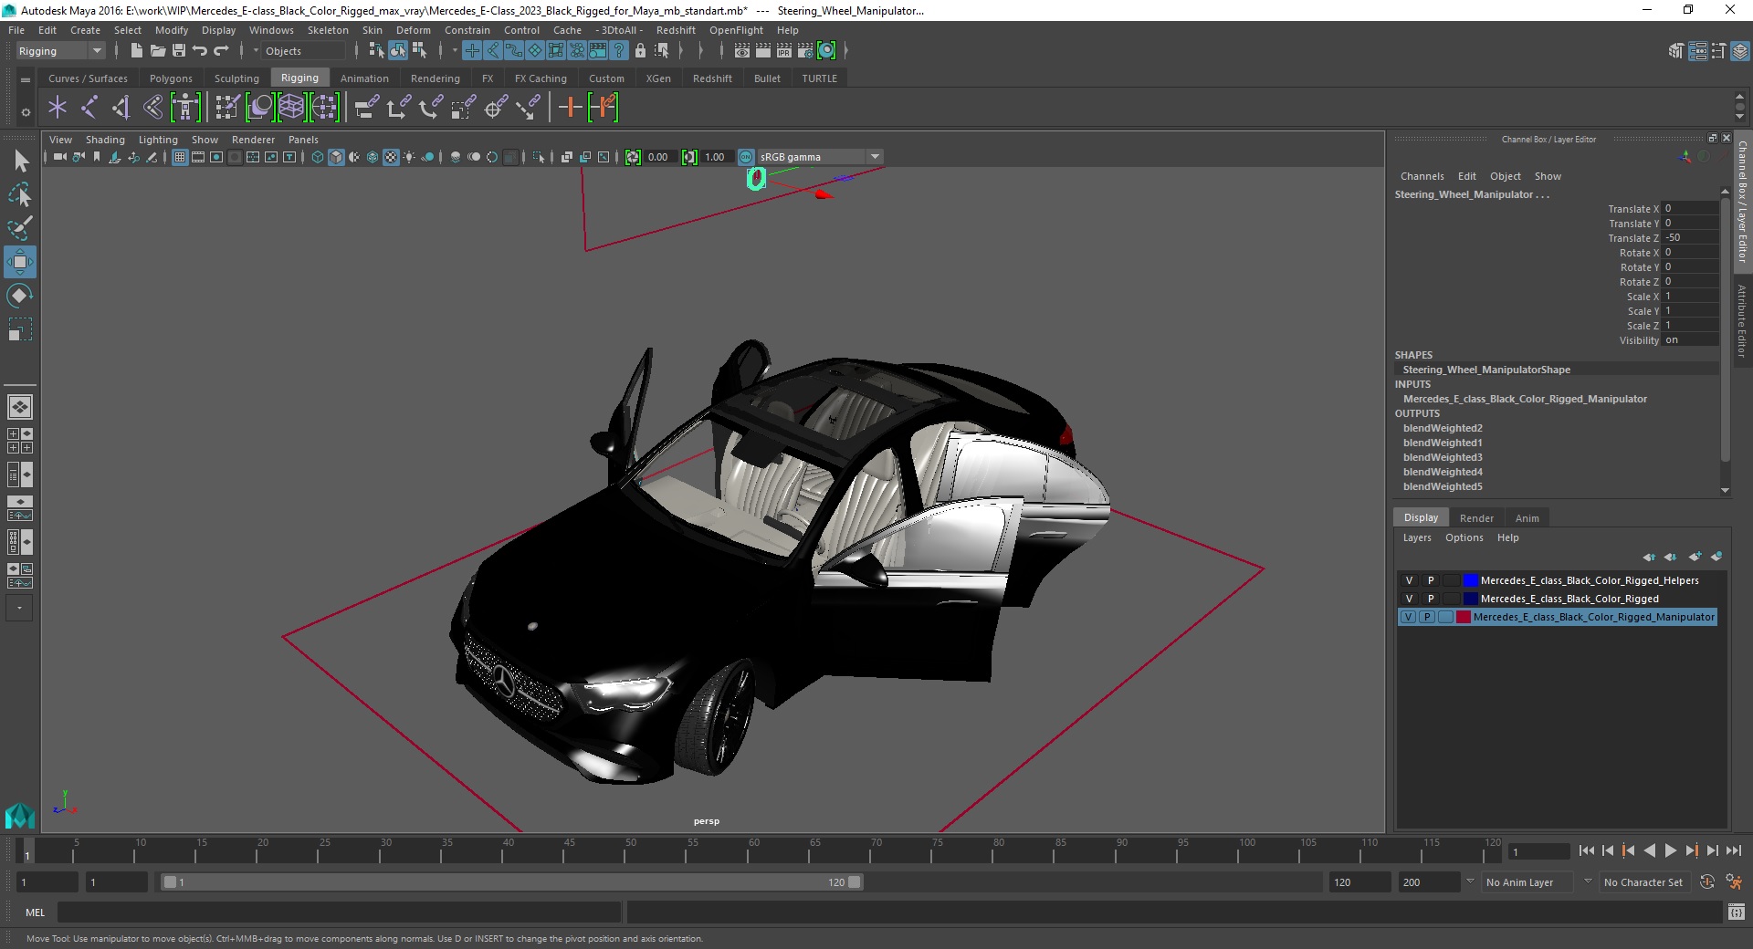
Task: Click the Translate Z value field
Action: coord(1689,237)
